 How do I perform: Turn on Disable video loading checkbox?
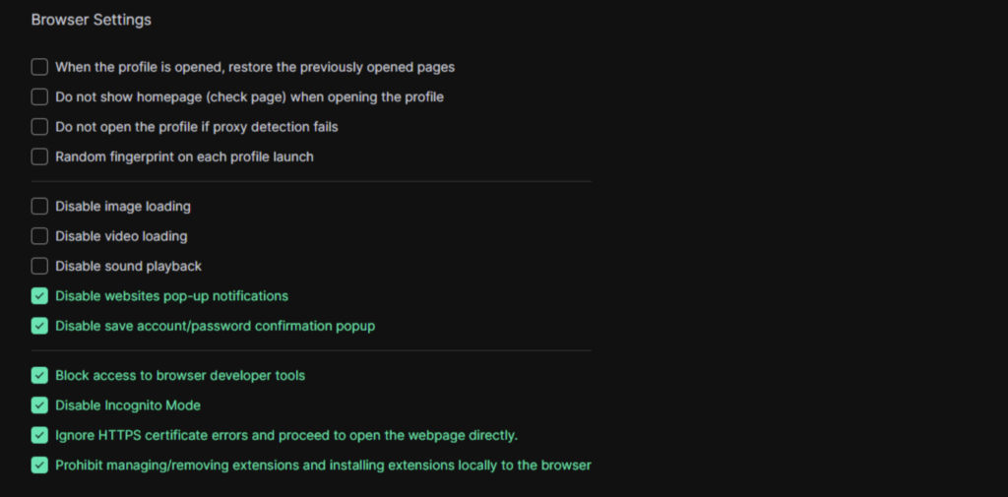[39, 236]
